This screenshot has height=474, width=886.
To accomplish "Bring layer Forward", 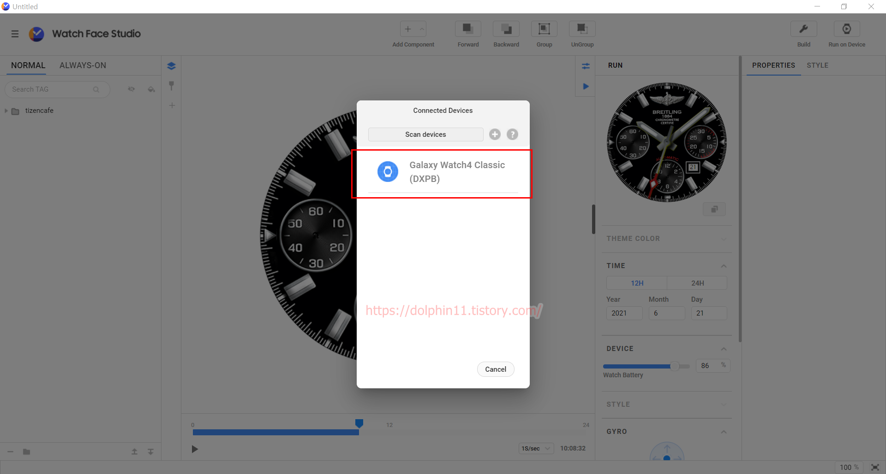I will click(468, 29).
